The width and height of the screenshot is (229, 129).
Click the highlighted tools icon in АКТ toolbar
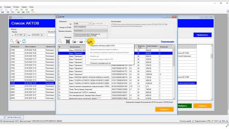tap(89, 42)
